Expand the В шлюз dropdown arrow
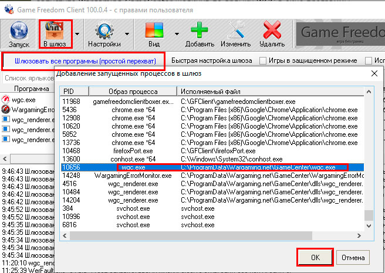The width and height of the screenshot is (385, 273). [x=78, y=33]
